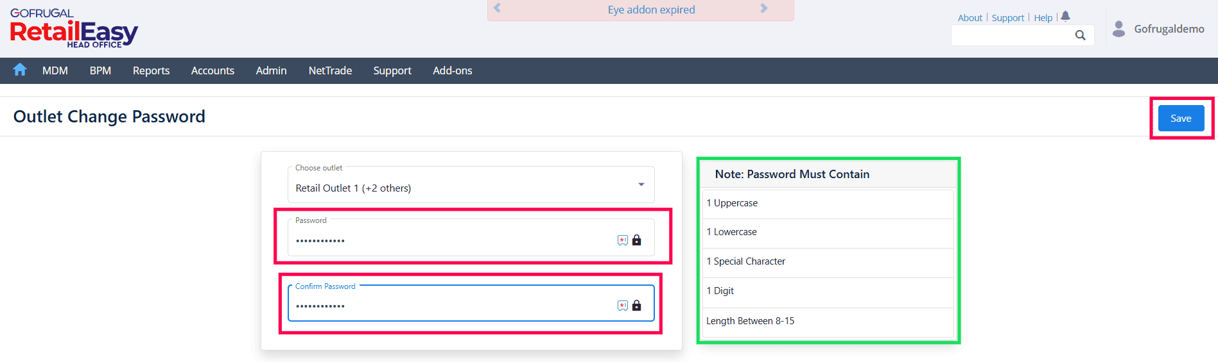Image resolution: width=1218 pixels, height=362 pixels.
Task: Click the lock icon in Confirm Password field
Action: tap(636, 306)
